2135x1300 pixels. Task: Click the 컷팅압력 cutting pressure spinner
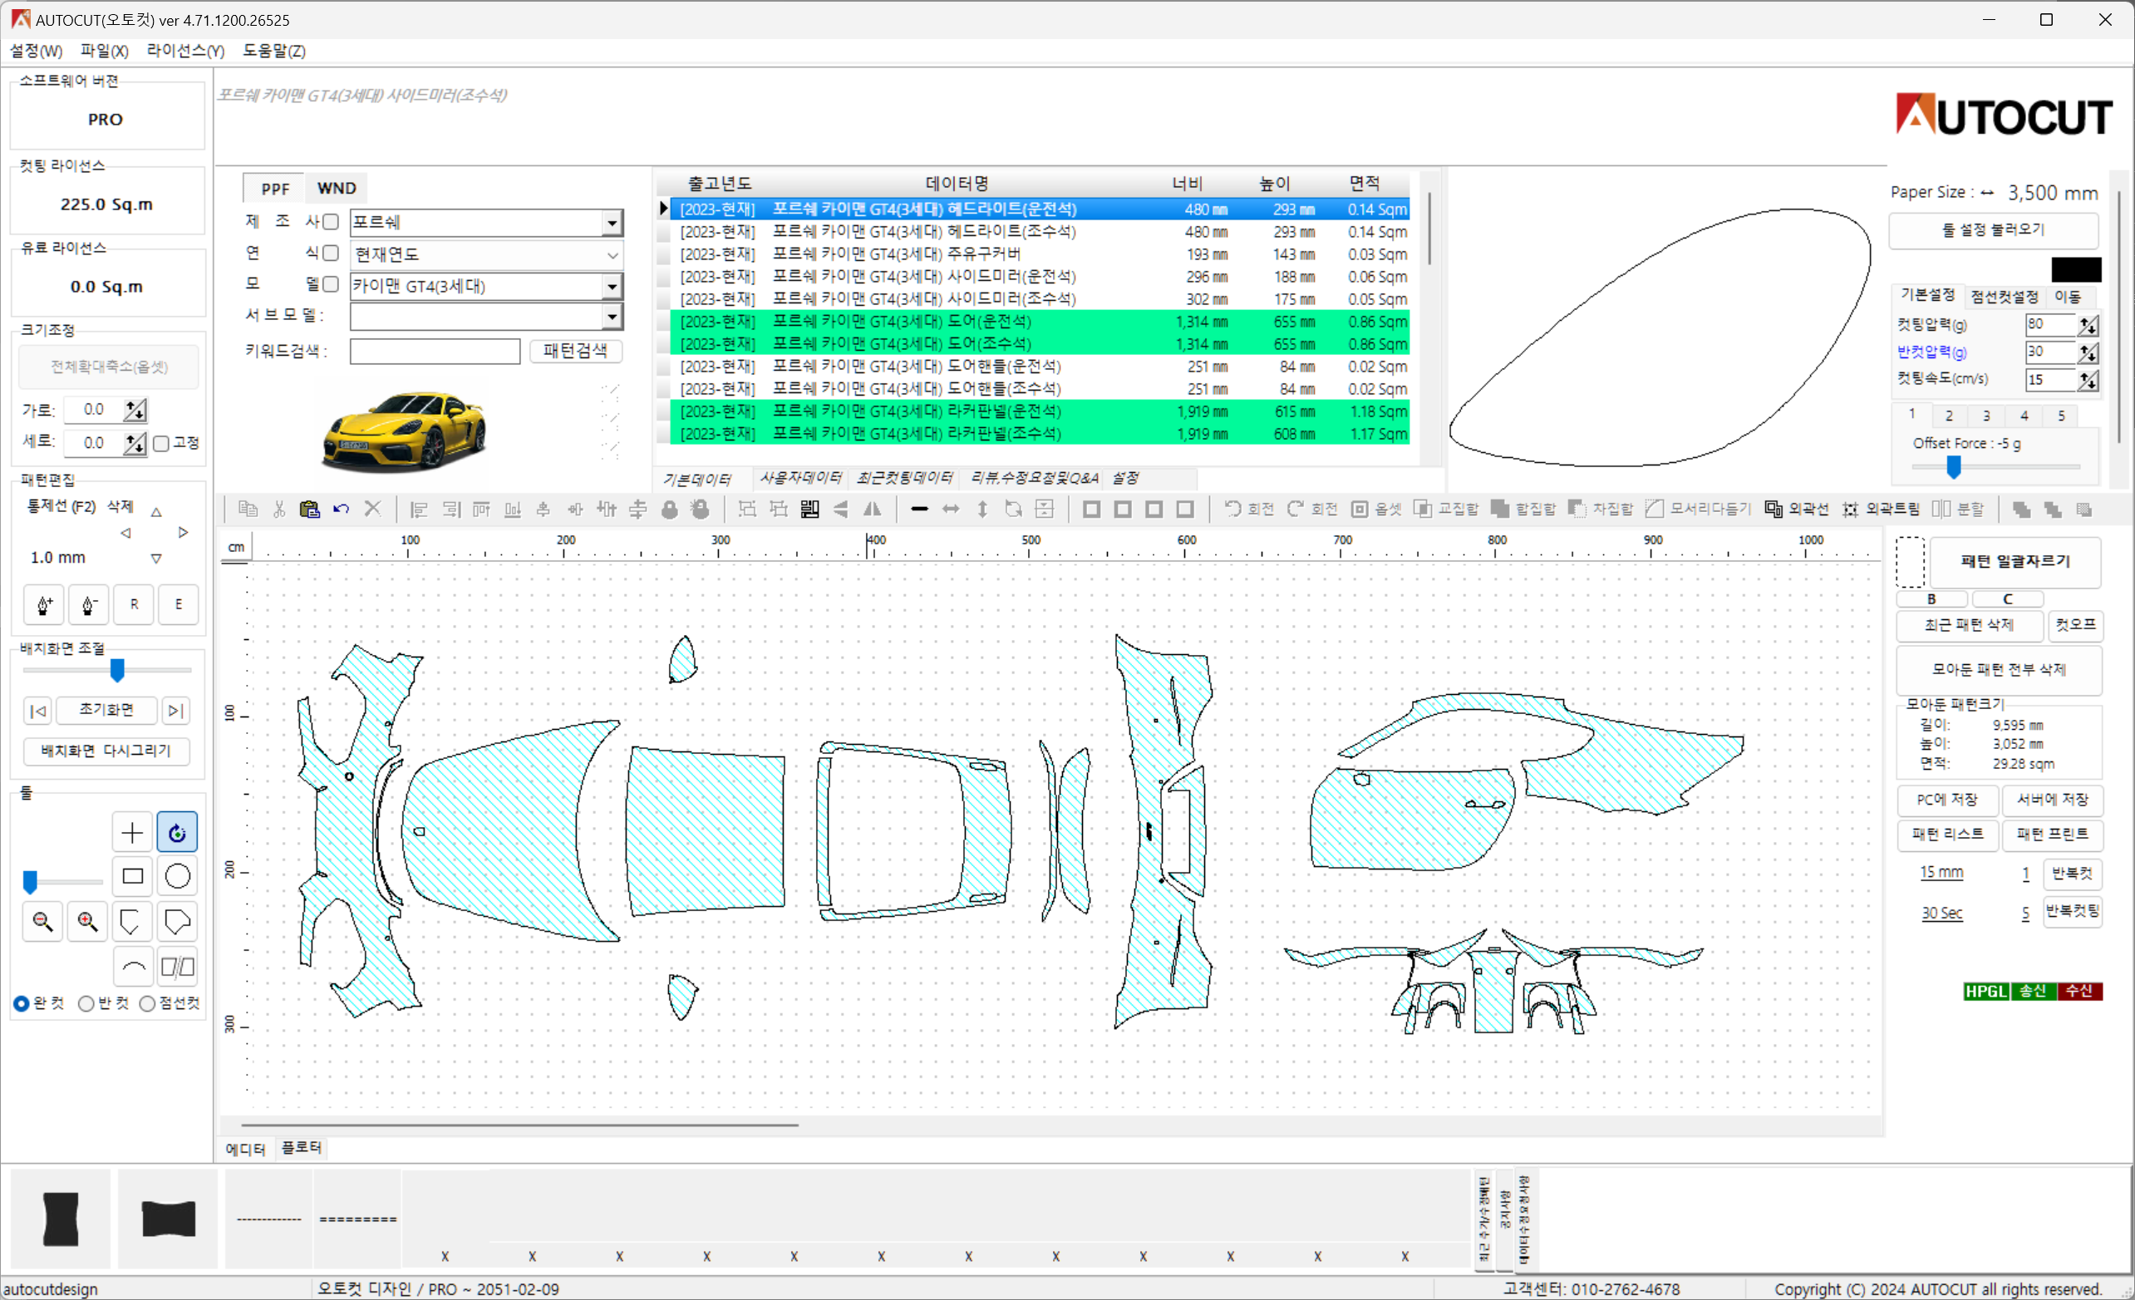point(2088,325)
